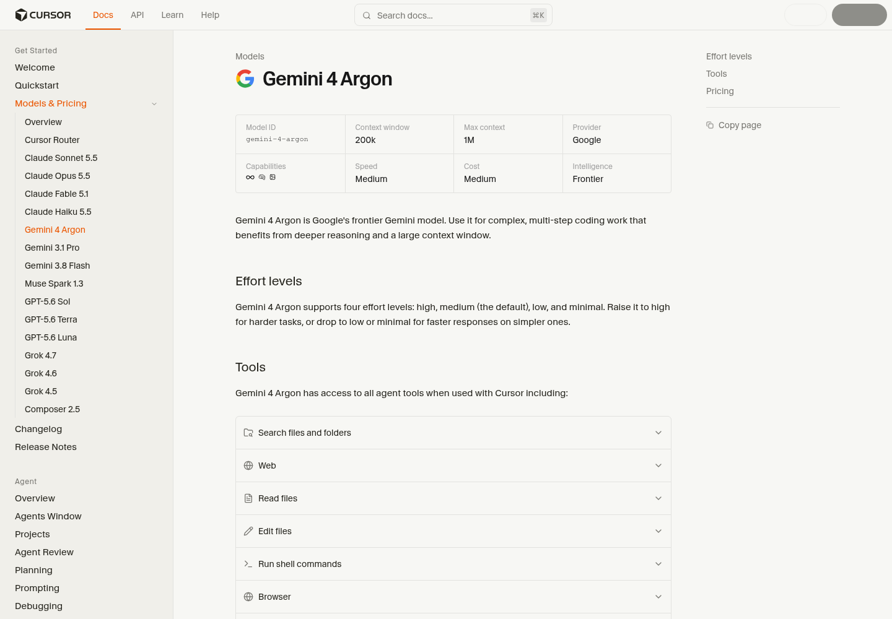Screen dimensions: 892x619
Task: Focus the Search docs input field
Action: point(453,15)
